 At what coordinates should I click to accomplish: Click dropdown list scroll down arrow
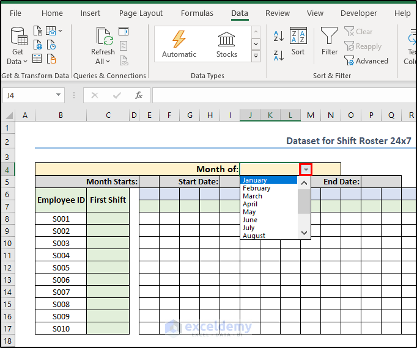[304, 233]
